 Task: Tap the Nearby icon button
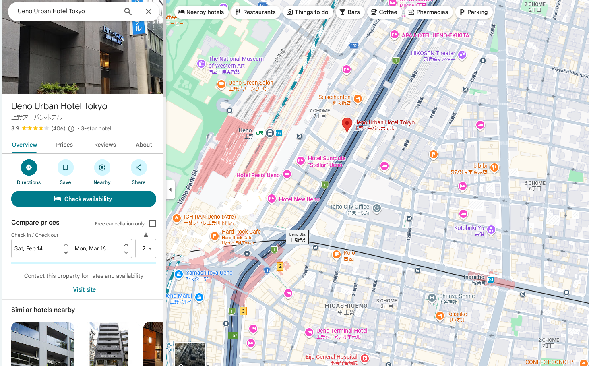click(x=102, y=167)
